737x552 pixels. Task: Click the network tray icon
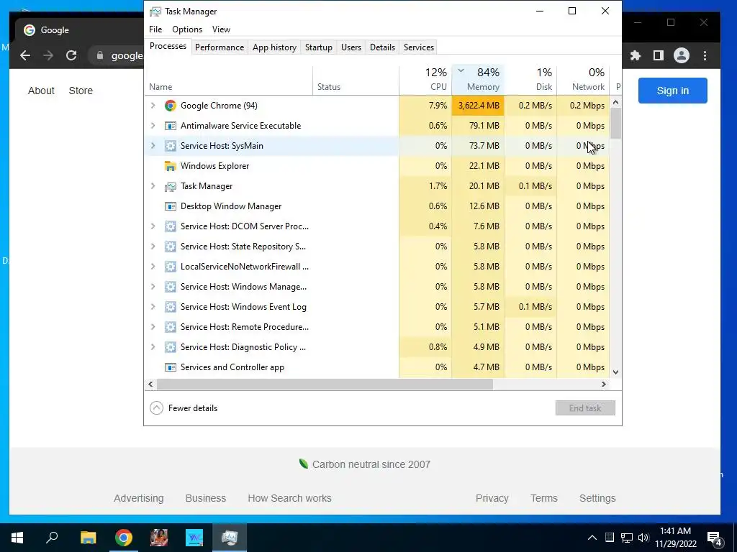click(x=627, y=538)
